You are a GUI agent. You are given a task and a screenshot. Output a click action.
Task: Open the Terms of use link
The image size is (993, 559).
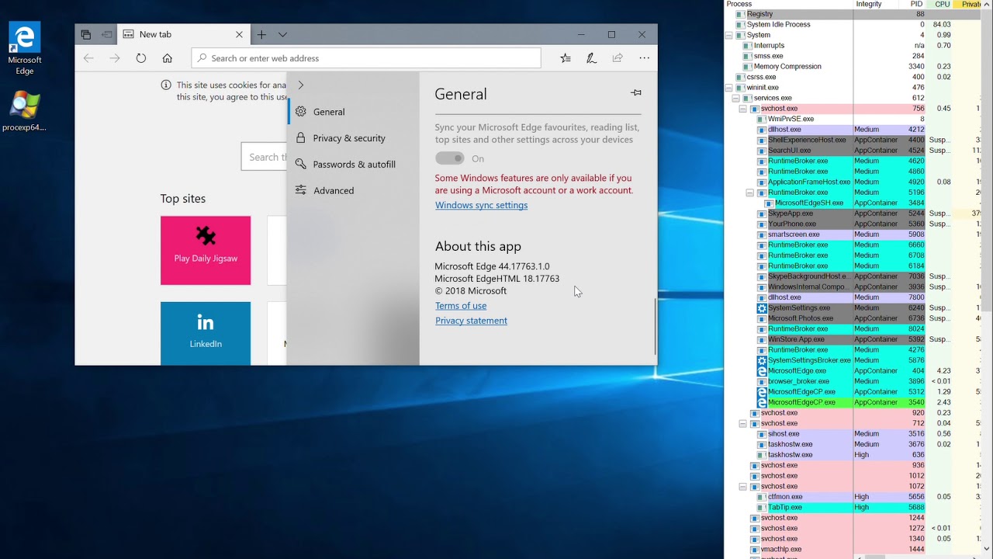click(x=461, y=306)
